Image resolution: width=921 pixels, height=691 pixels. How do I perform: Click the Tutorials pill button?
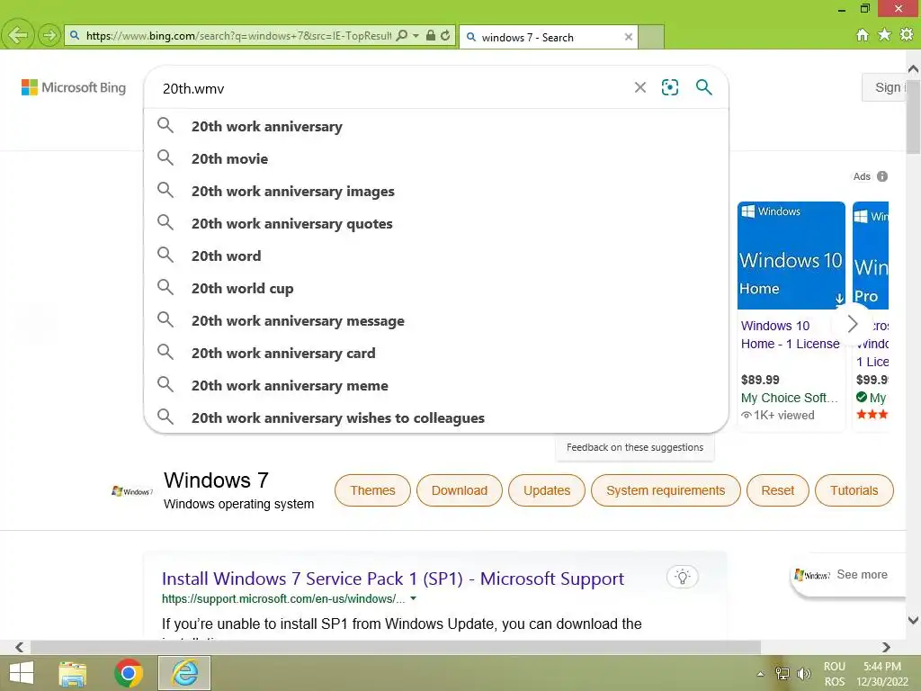pyautogui.click(x=854, y=490)
